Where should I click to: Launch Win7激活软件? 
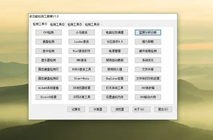[x=82, y=51]
